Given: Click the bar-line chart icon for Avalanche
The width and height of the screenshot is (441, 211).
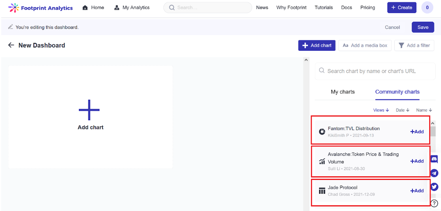Looking at the screenshot, I should [x=322, y=161].
